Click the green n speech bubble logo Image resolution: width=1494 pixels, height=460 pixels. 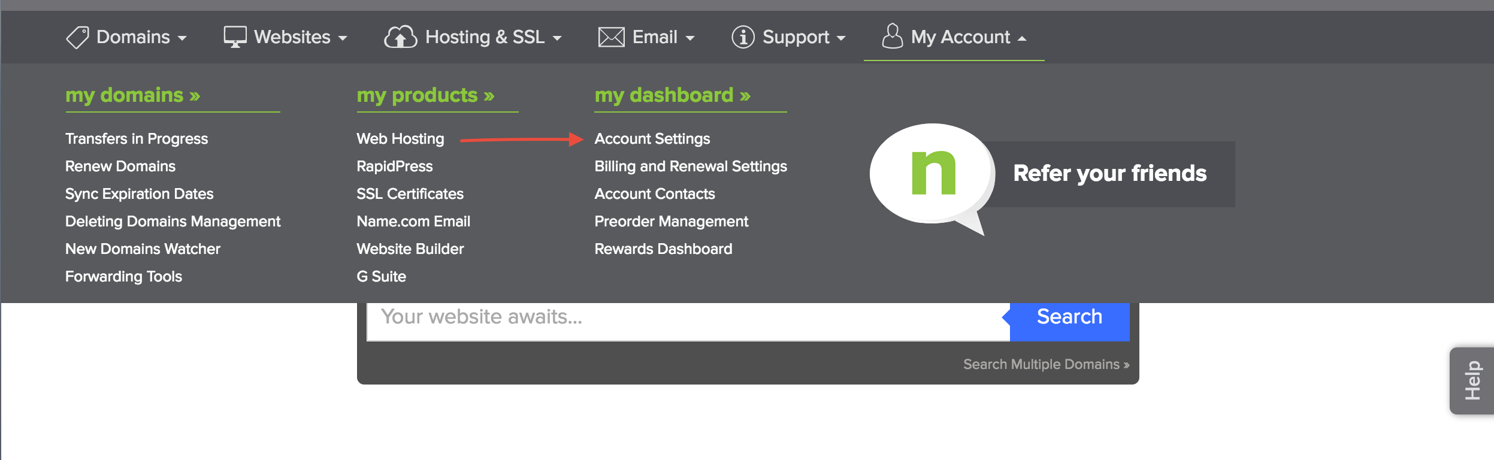click(932, 178)
